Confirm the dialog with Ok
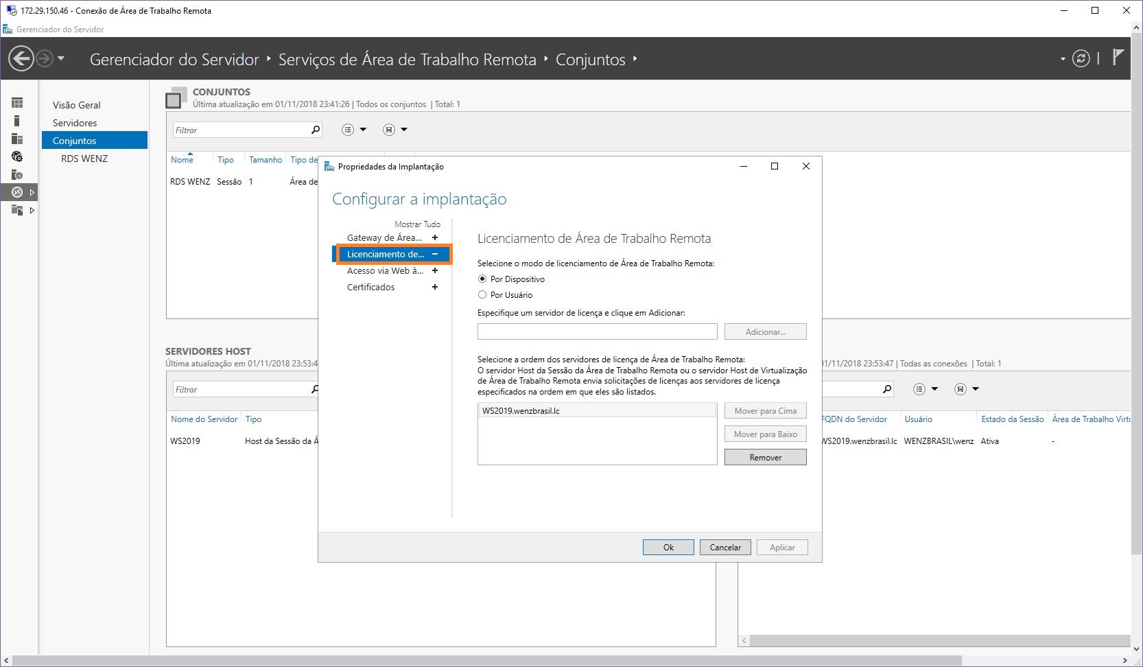 pos(668,548)
